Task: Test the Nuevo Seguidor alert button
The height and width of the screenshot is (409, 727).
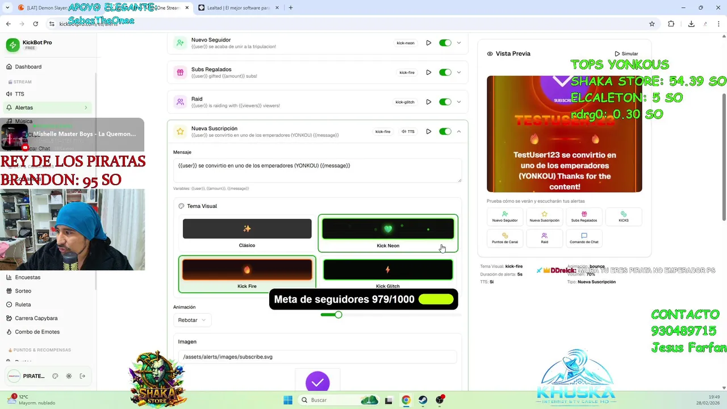Action: click(x=505, y=216)
